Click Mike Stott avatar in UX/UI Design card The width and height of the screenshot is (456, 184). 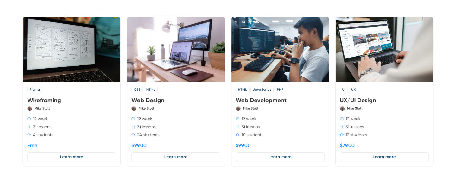coord(342,108)
